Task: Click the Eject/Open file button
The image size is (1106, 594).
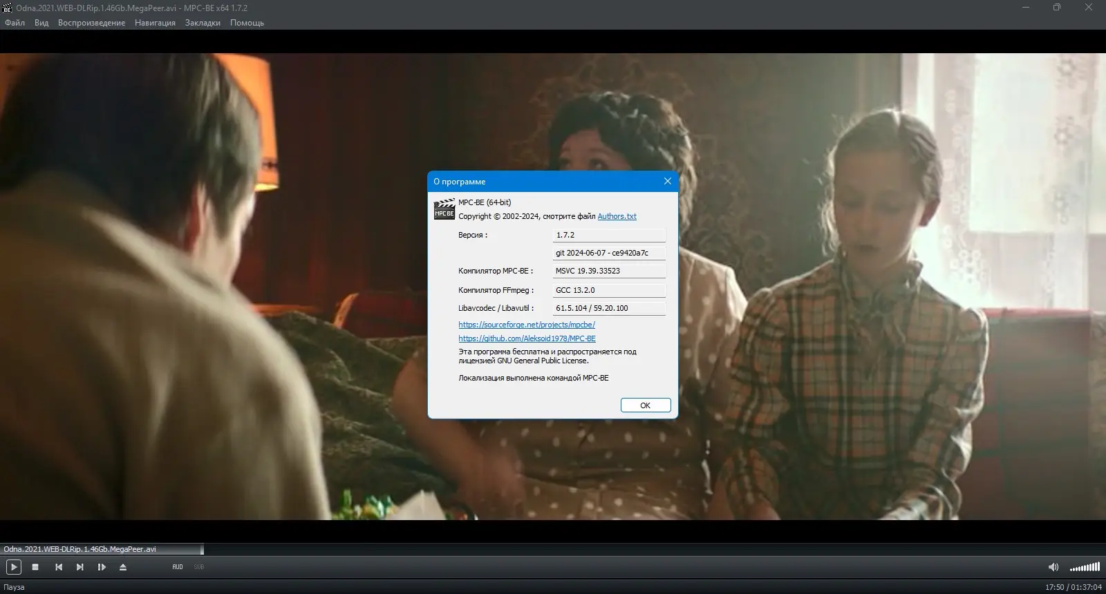Action: click(x=123, y=567)
